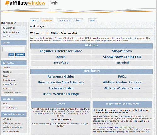Open the Interface link under Affiliates
The width and height of the screenshot is (157, 135).
point(61,62)
